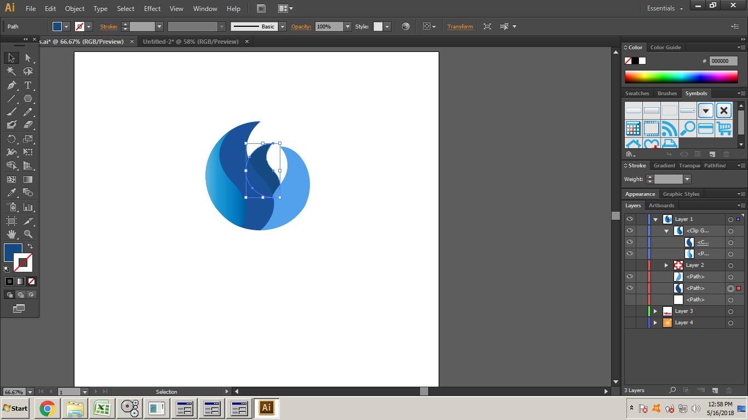The width and height of the screenshot is (748, 420).
Task: Toggle visibility of the <C... clipping path row
Action: tap(630, 242)
